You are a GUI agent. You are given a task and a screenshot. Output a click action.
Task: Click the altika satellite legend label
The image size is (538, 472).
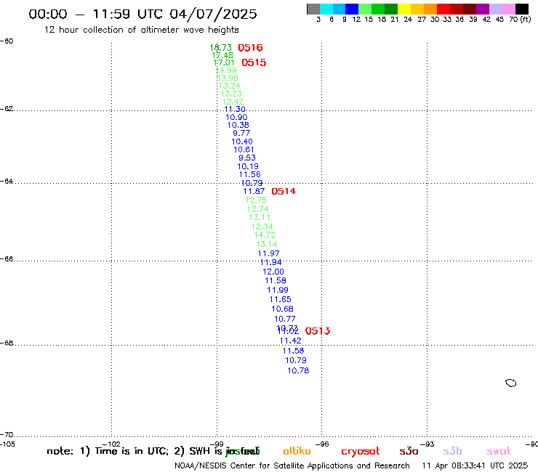pos(297,451)
